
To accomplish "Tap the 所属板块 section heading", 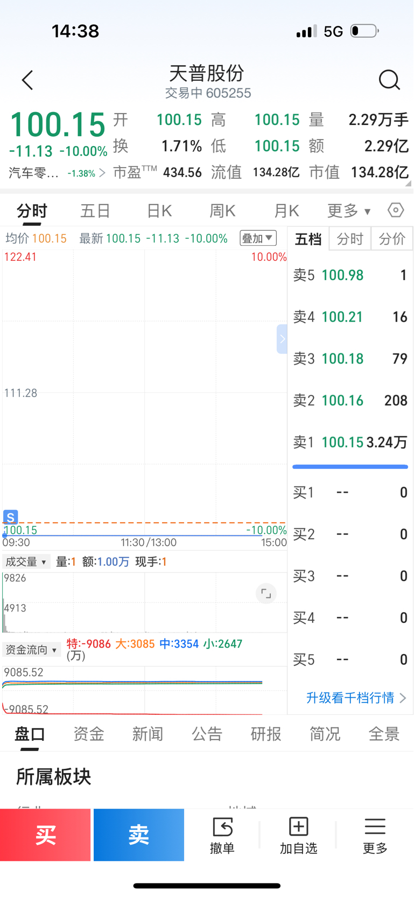I will pyautogui.click(x=53, y=777).
